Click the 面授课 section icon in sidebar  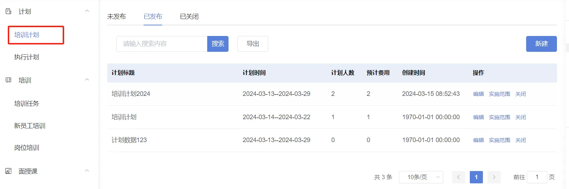[x=9, y=171]
